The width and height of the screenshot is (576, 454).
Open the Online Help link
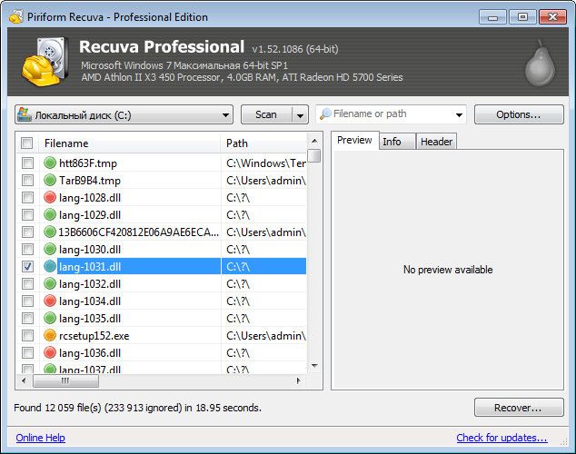(40, 438)
